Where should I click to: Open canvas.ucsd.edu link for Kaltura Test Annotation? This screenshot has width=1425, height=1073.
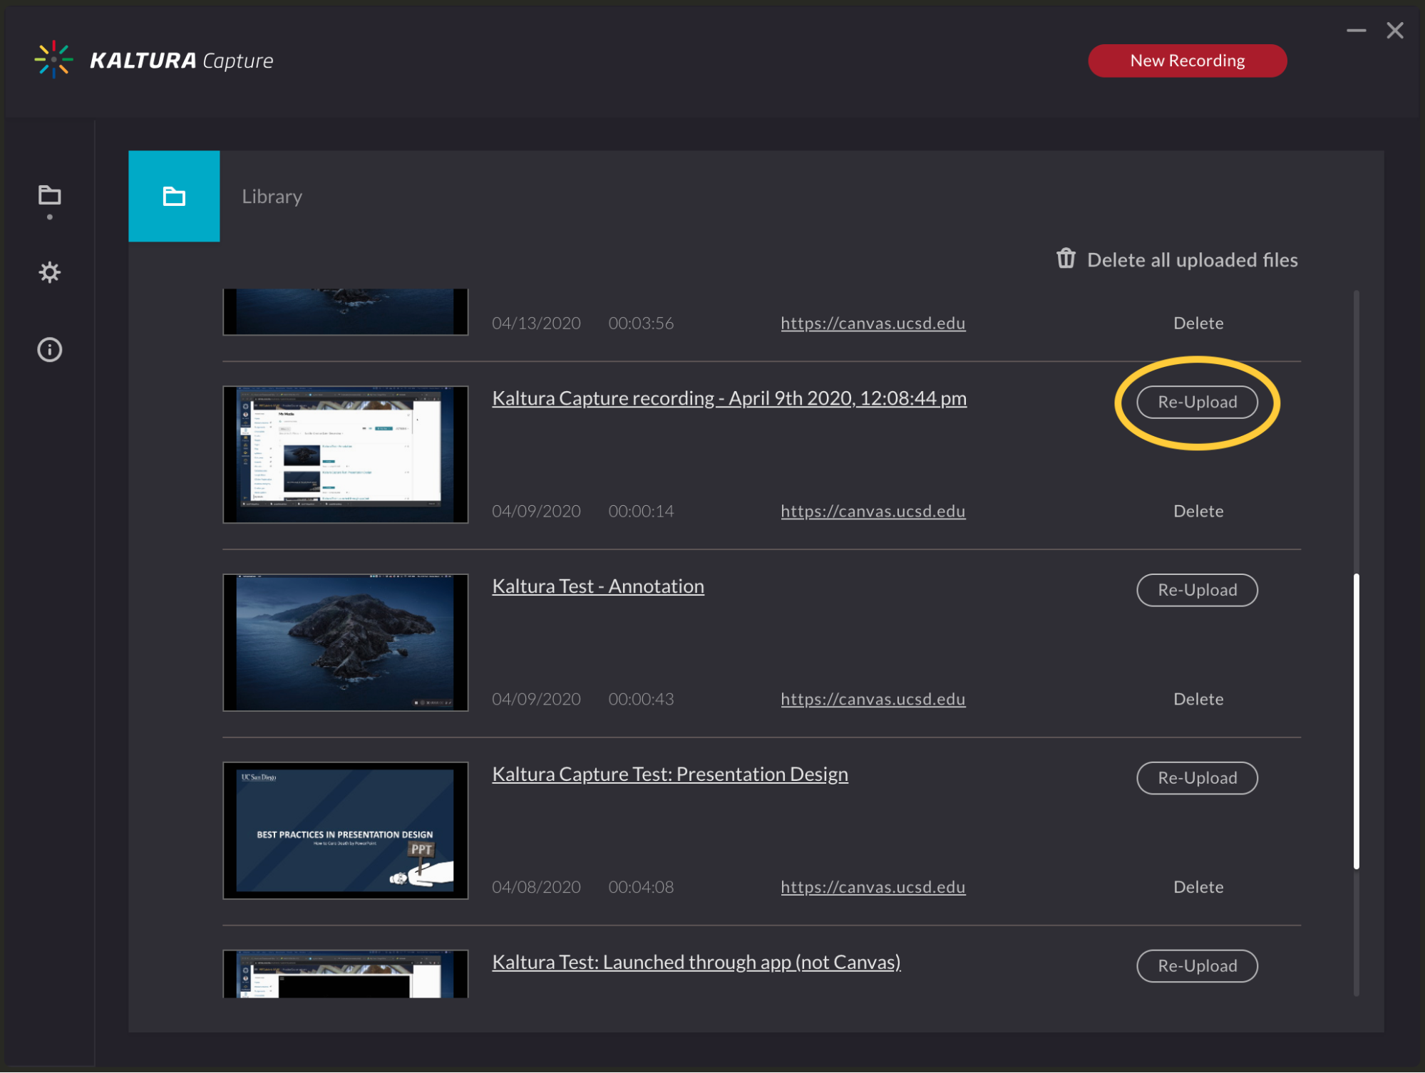873,699
